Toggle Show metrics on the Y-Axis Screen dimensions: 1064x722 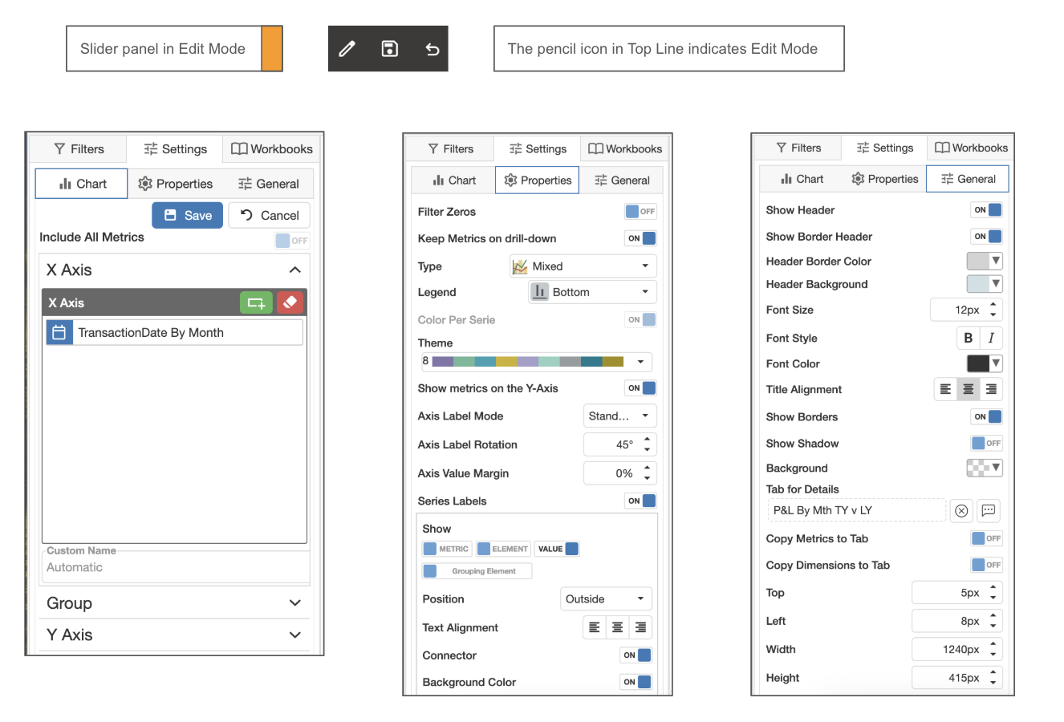640,388
